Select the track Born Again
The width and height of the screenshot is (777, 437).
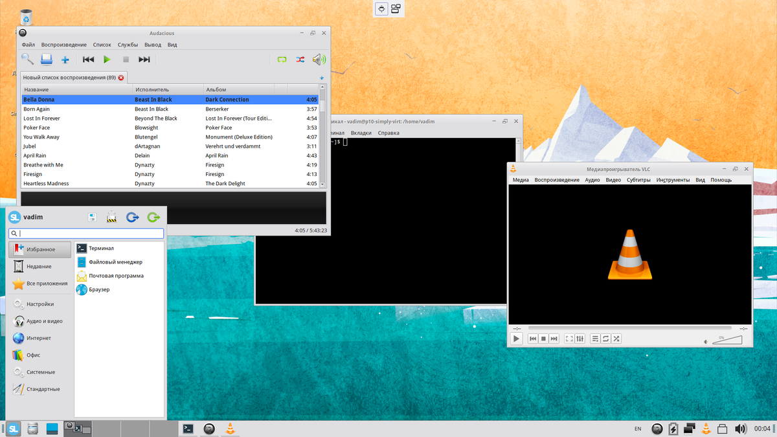pos(170,109)
